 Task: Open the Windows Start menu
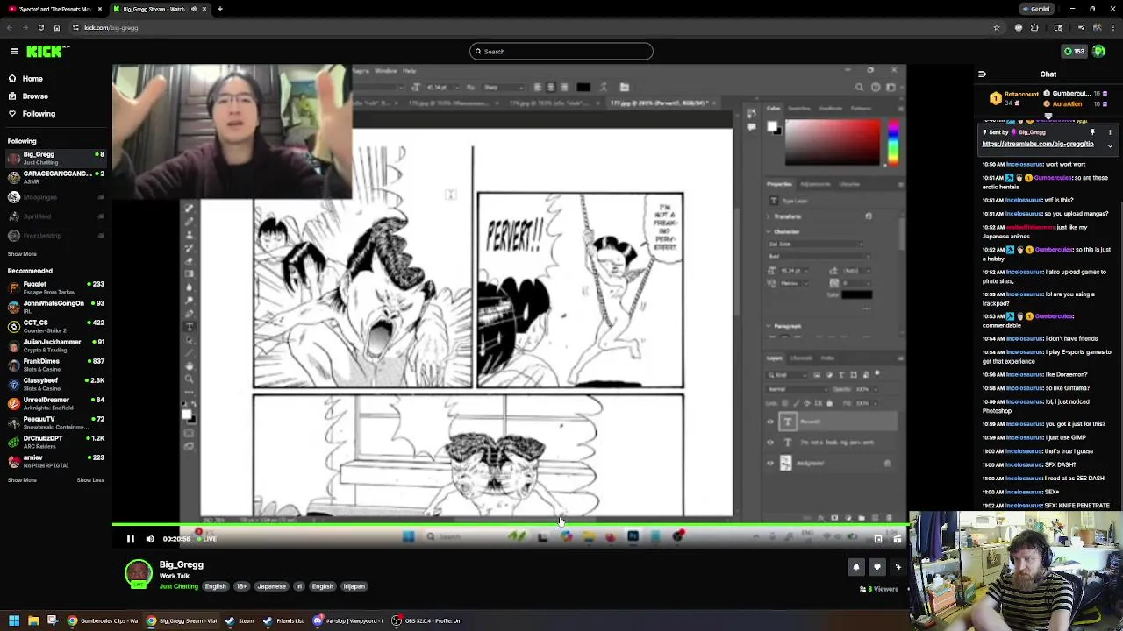coord(14,621)
